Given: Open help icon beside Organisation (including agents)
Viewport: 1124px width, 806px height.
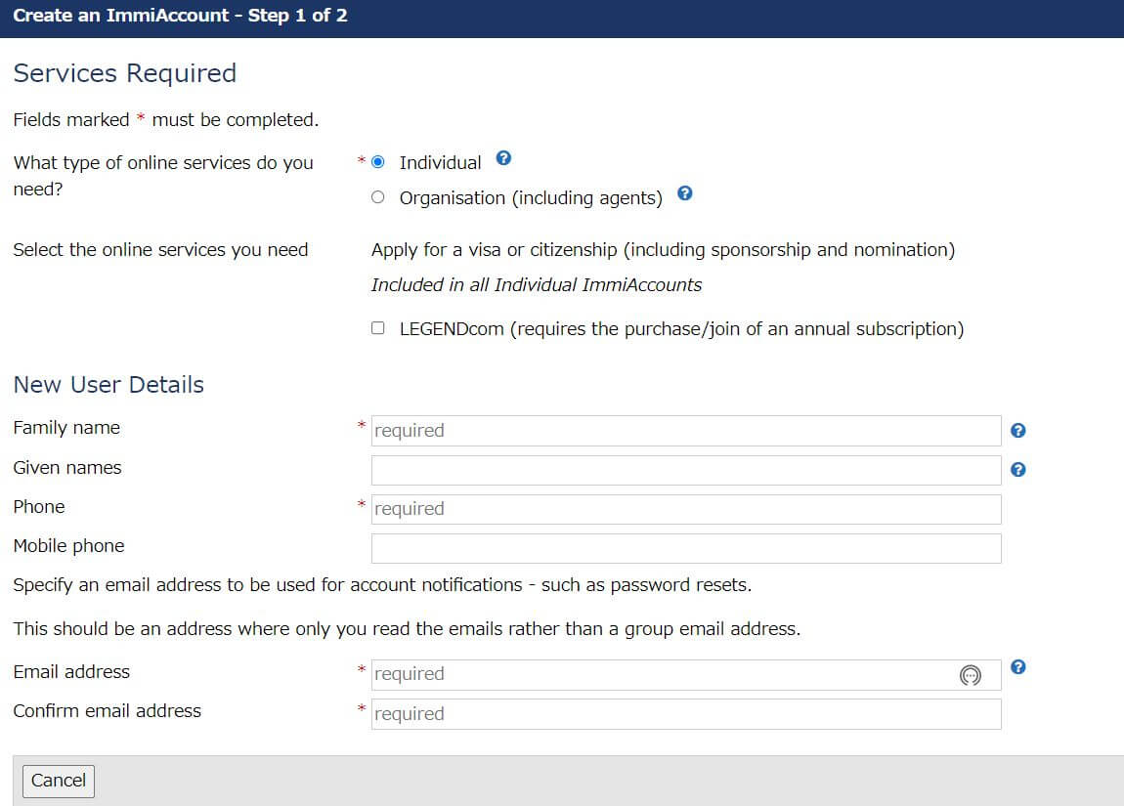Looking at the screenshot, I should pos(684,193).
